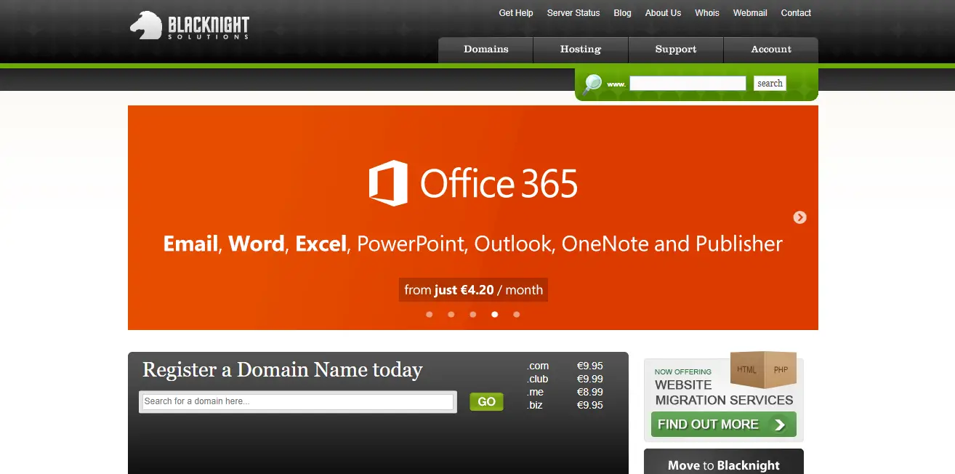The width and height of the screenshot is (955, 474).
Task: Click the Find Out More button
Action: pyautogui.click(x=724, y=425)
